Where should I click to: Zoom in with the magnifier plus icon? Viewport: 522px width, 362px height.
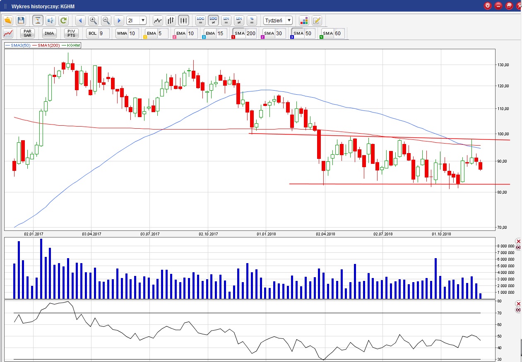tap(93, 20)
